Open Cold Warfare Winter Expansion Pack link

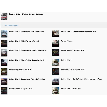[81, 79]
